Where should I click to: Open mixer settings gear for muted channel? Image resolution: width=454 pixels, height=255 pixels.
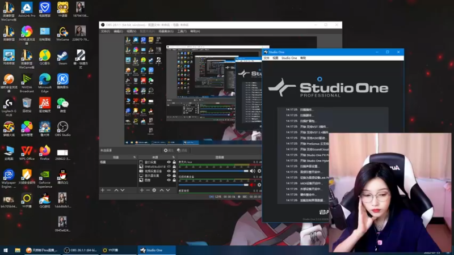tap(259, 185)
